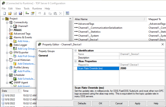Click the AdvancedTags alias row icon
Viewport: 166px width, 107px height.
click(76, 24)
